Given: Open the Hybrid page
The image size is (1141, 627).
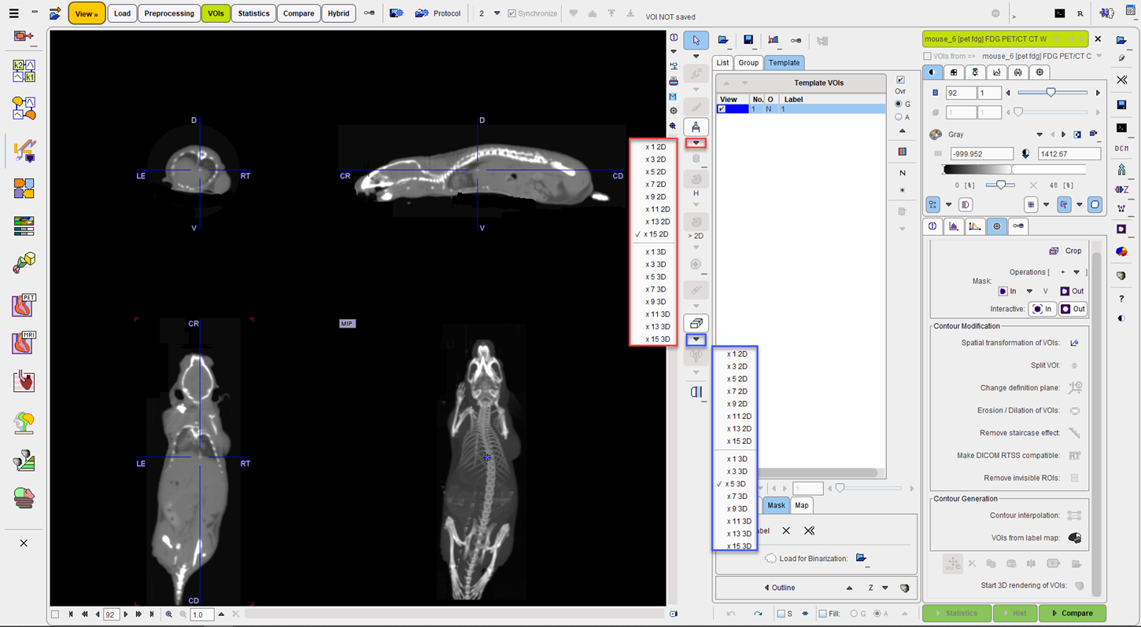Looking at the screenshot, I should coord(338,13).
